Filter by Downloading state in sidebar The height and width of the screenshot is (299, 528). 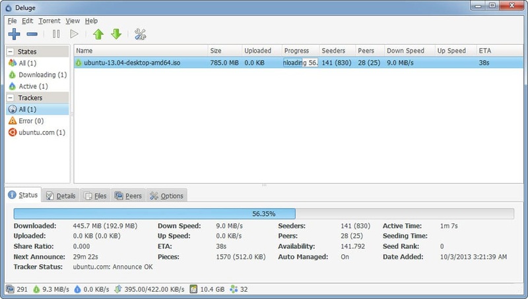[42, 74]
